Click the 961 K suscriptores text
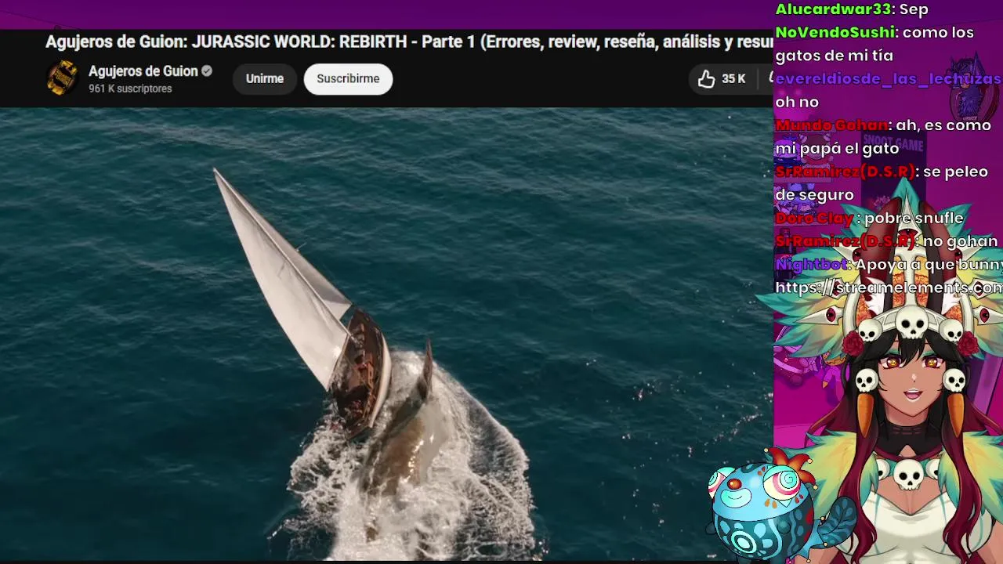This screenshot has height=564, width=1003. (x=130, y=89)
